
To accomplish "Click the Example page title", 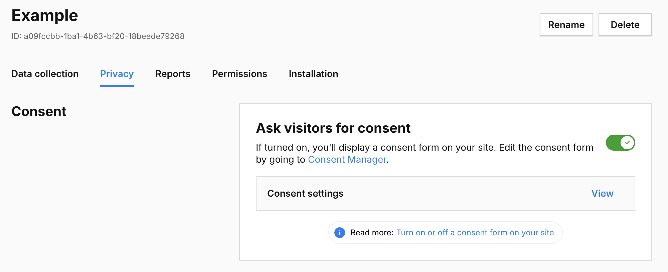I will coord(45,16).
